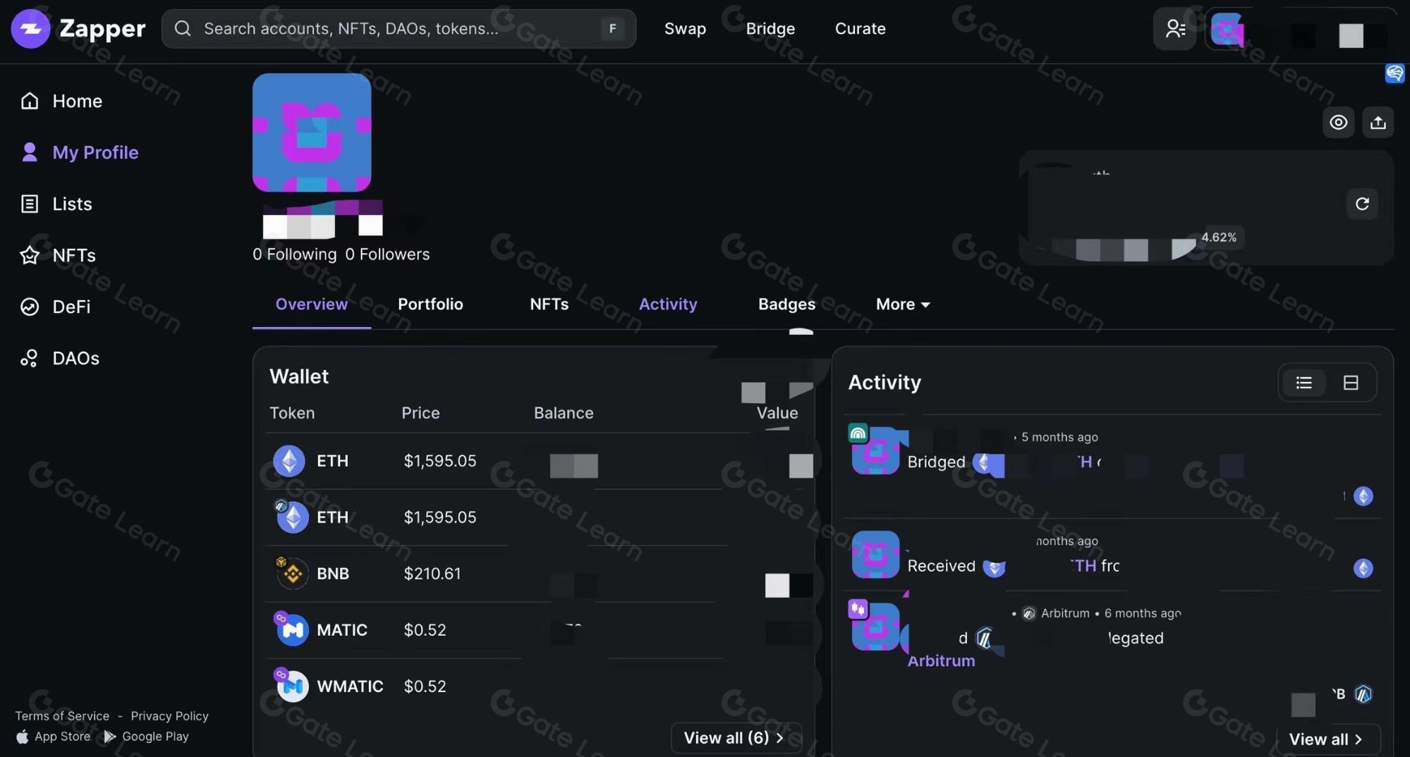The width and height of the screenshot is (1410, 757).
Task: Click the share profile upload icon
Action: click(1378, 123)
